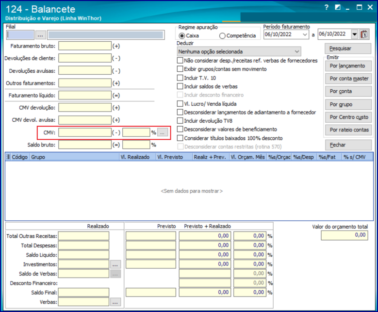Sort by the Código column header
Viewport: 378px width, 312px height.
20,157
